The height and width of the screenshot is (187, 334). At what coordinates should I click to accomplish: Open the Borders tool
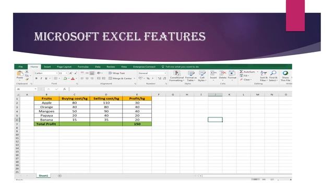(x=56, y=78)
